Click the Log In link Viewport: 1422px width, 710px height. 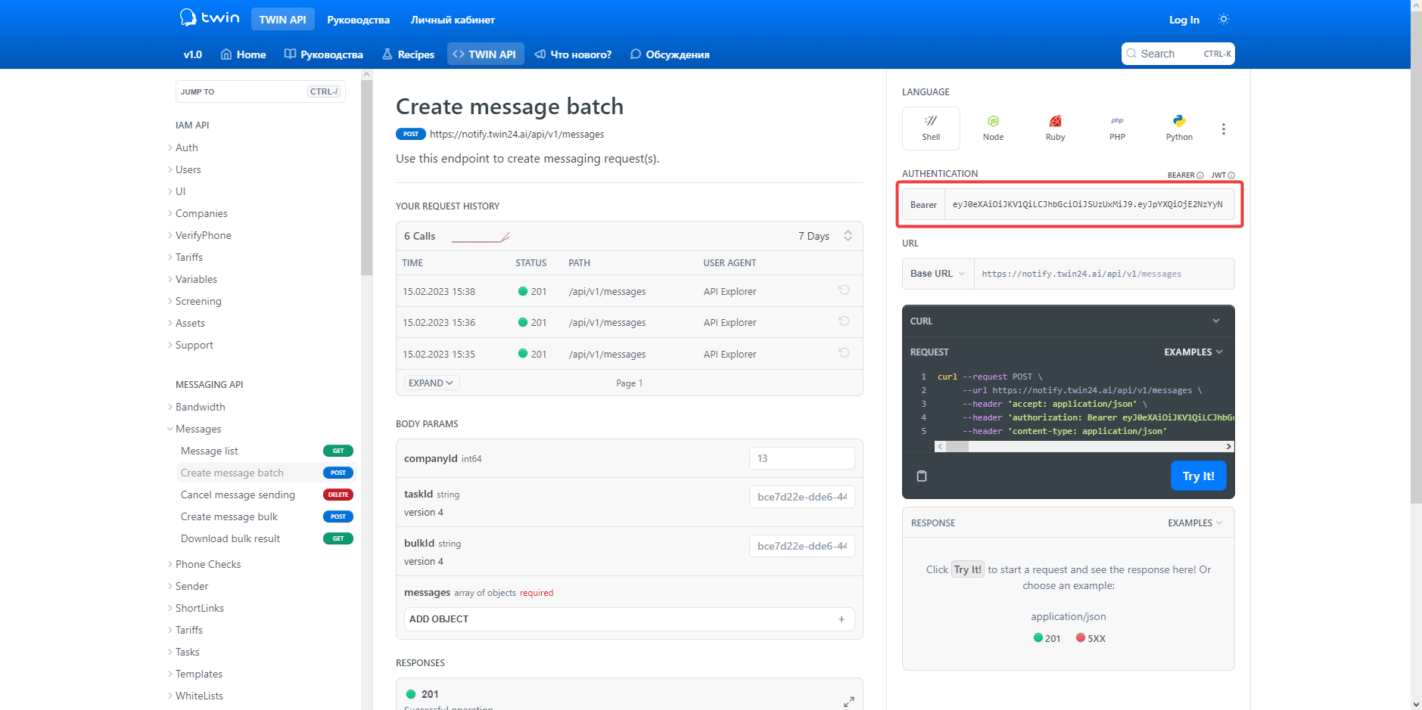1184,20
